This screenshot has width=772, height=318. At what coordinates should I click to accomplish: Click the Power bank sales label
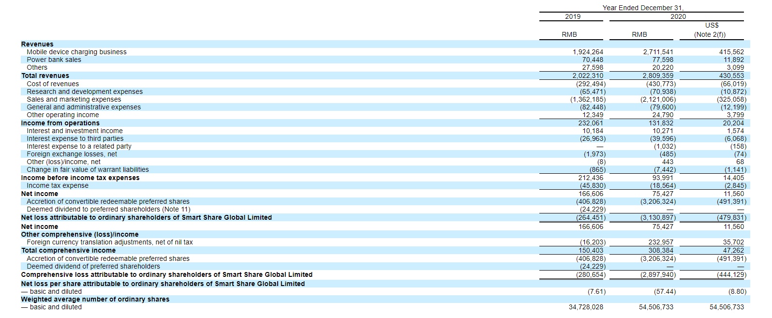pyautogui.click(x=54, y=60)
